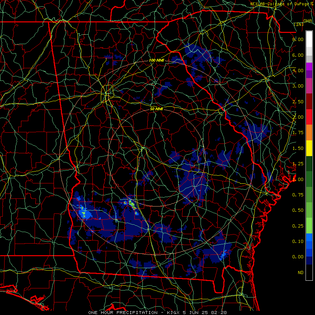The width and height of the screenshot is (315, 315).
Task: Click the 100 NMI range ring label
Action: point(156,60)
